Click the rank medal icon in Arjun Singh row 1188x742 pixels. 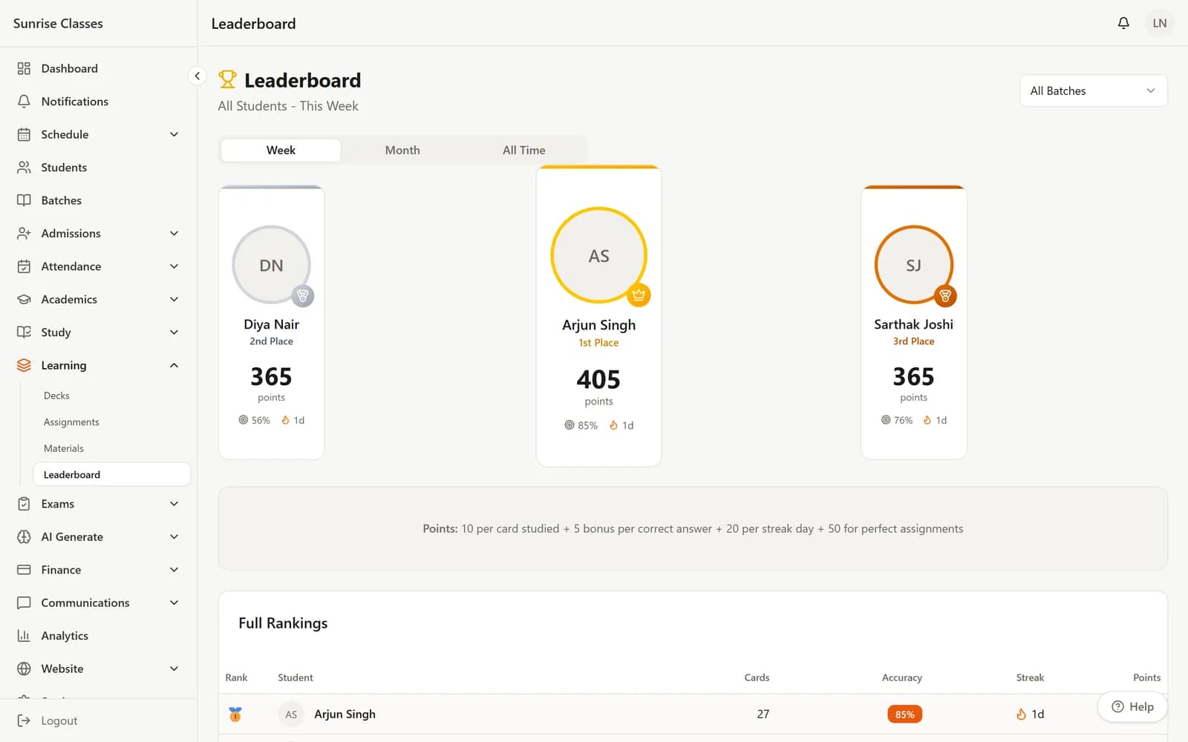(235, 715)
